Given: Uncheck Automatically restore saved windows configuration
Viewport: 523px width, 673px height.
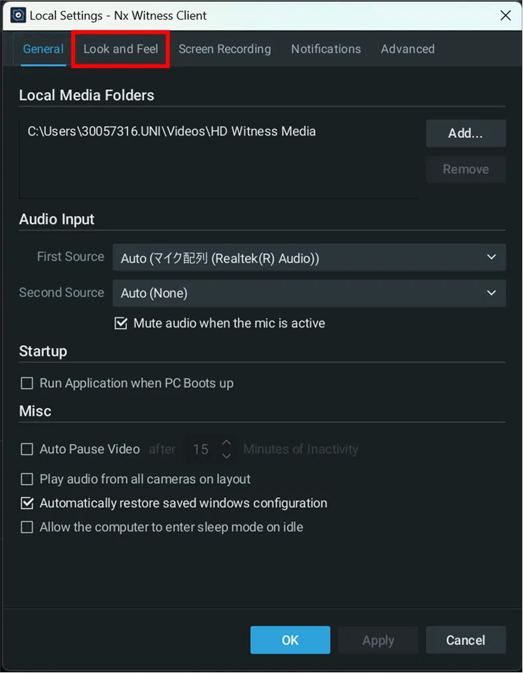Looking at the screenshot, I should click(x=27, y=503).
